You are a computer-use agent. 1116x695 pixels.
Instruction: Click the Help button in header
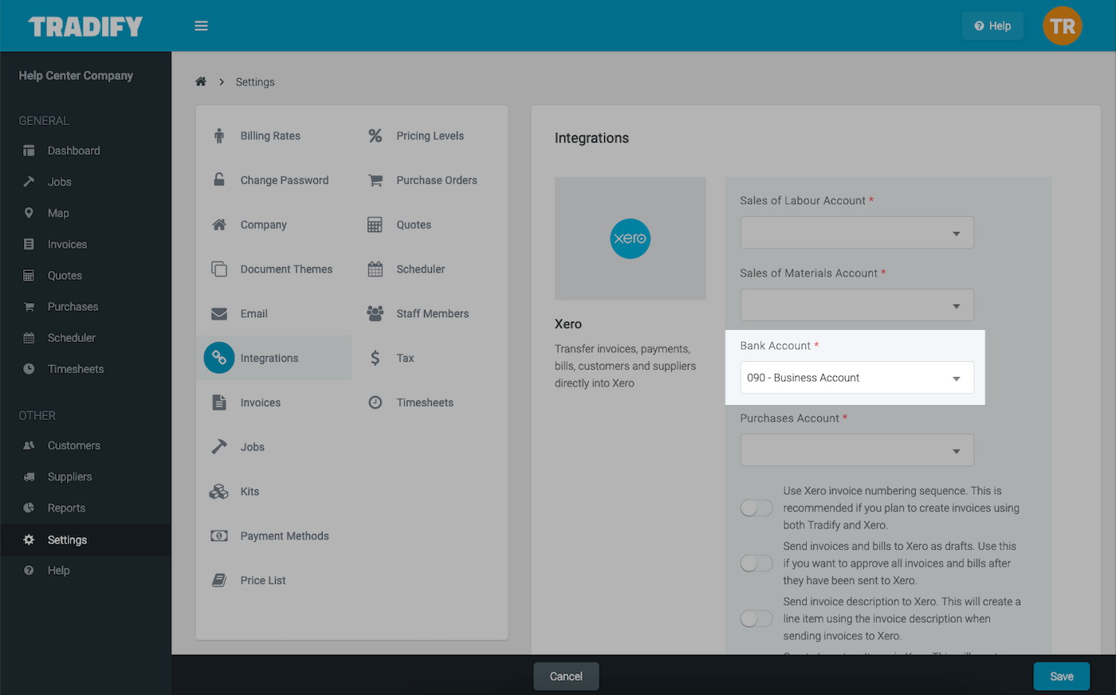992,26
